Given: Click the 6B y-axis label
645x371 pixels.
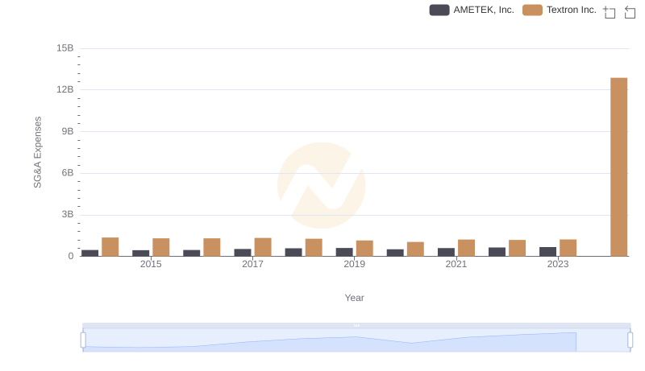Looking at the screenshot, I should click(68, 173).
